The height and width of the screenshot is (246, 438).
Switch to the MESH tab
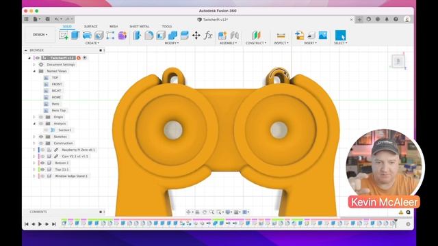(x=114, y=27)
